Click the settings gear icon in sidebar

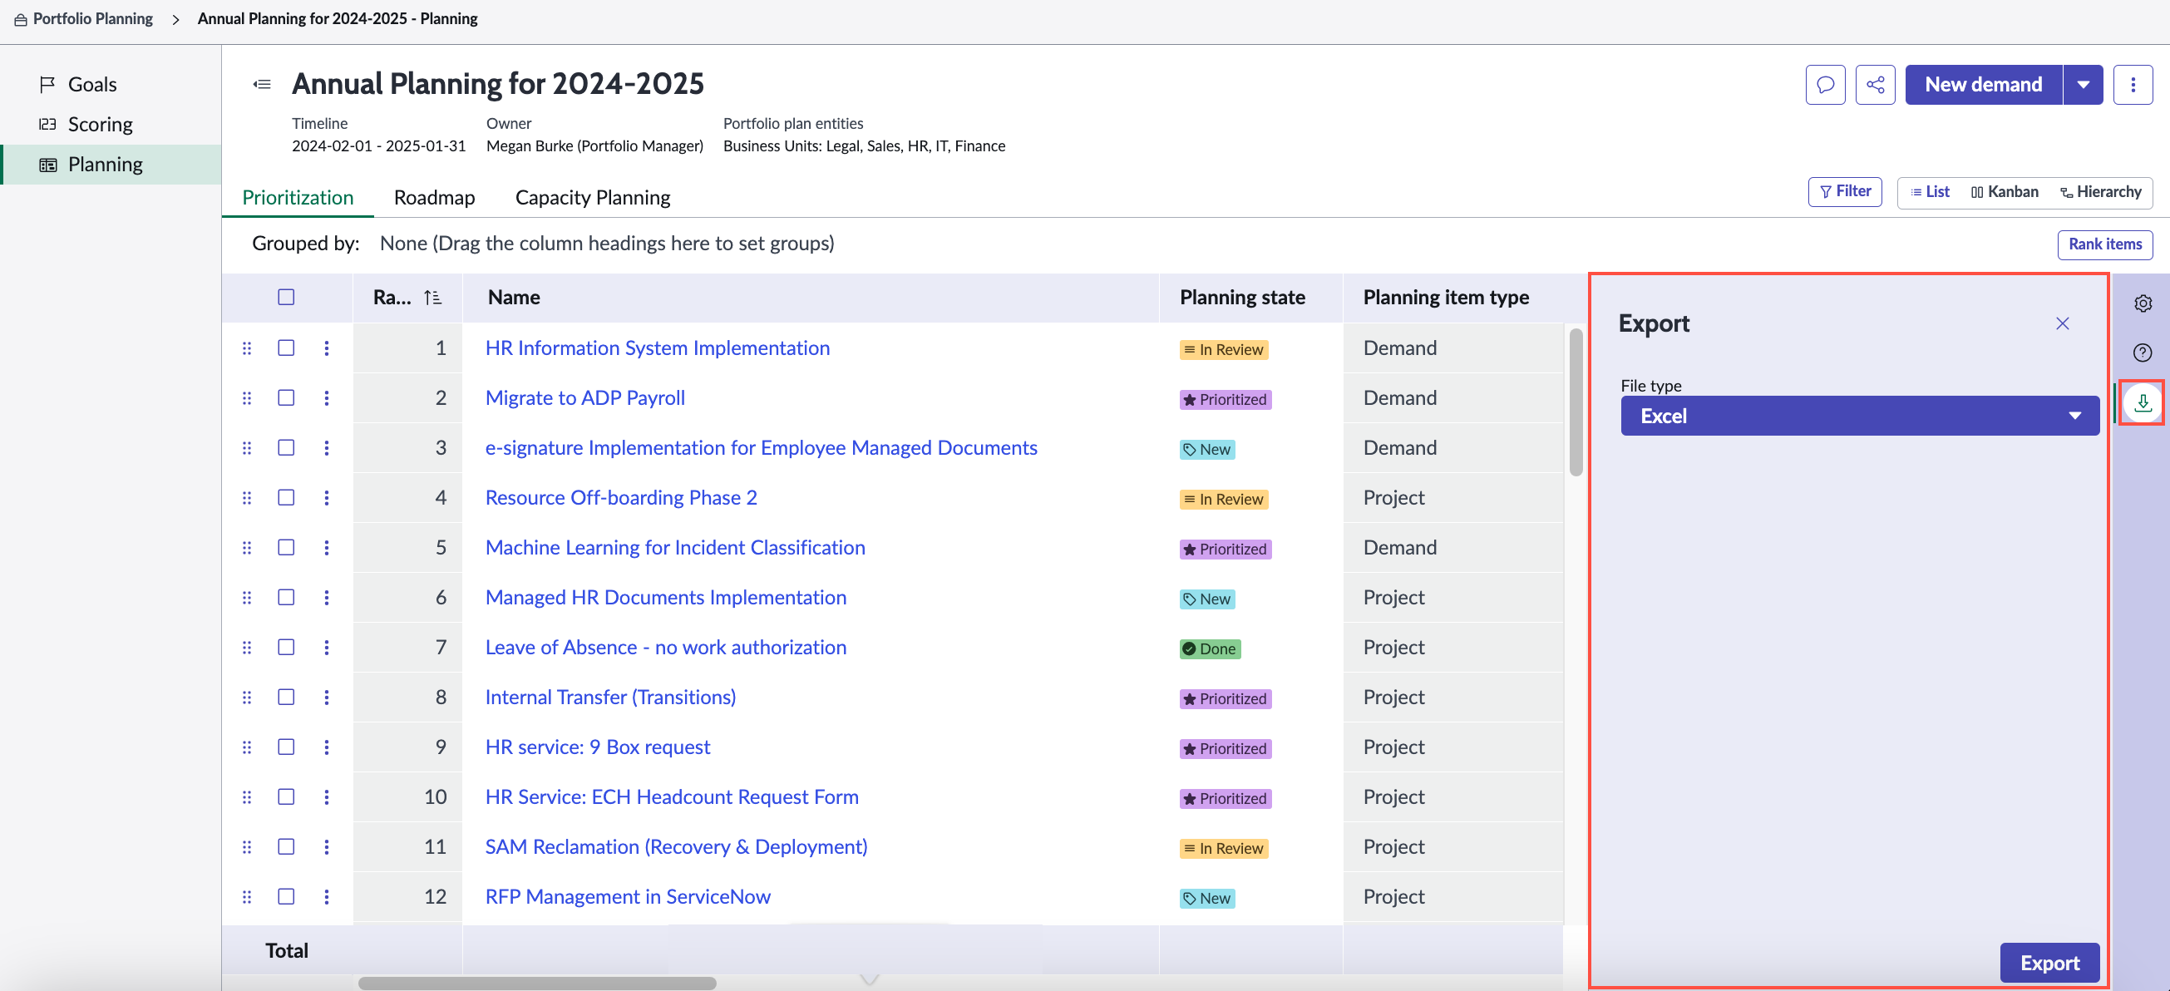pyautogui.click(x=2143, y=303)
